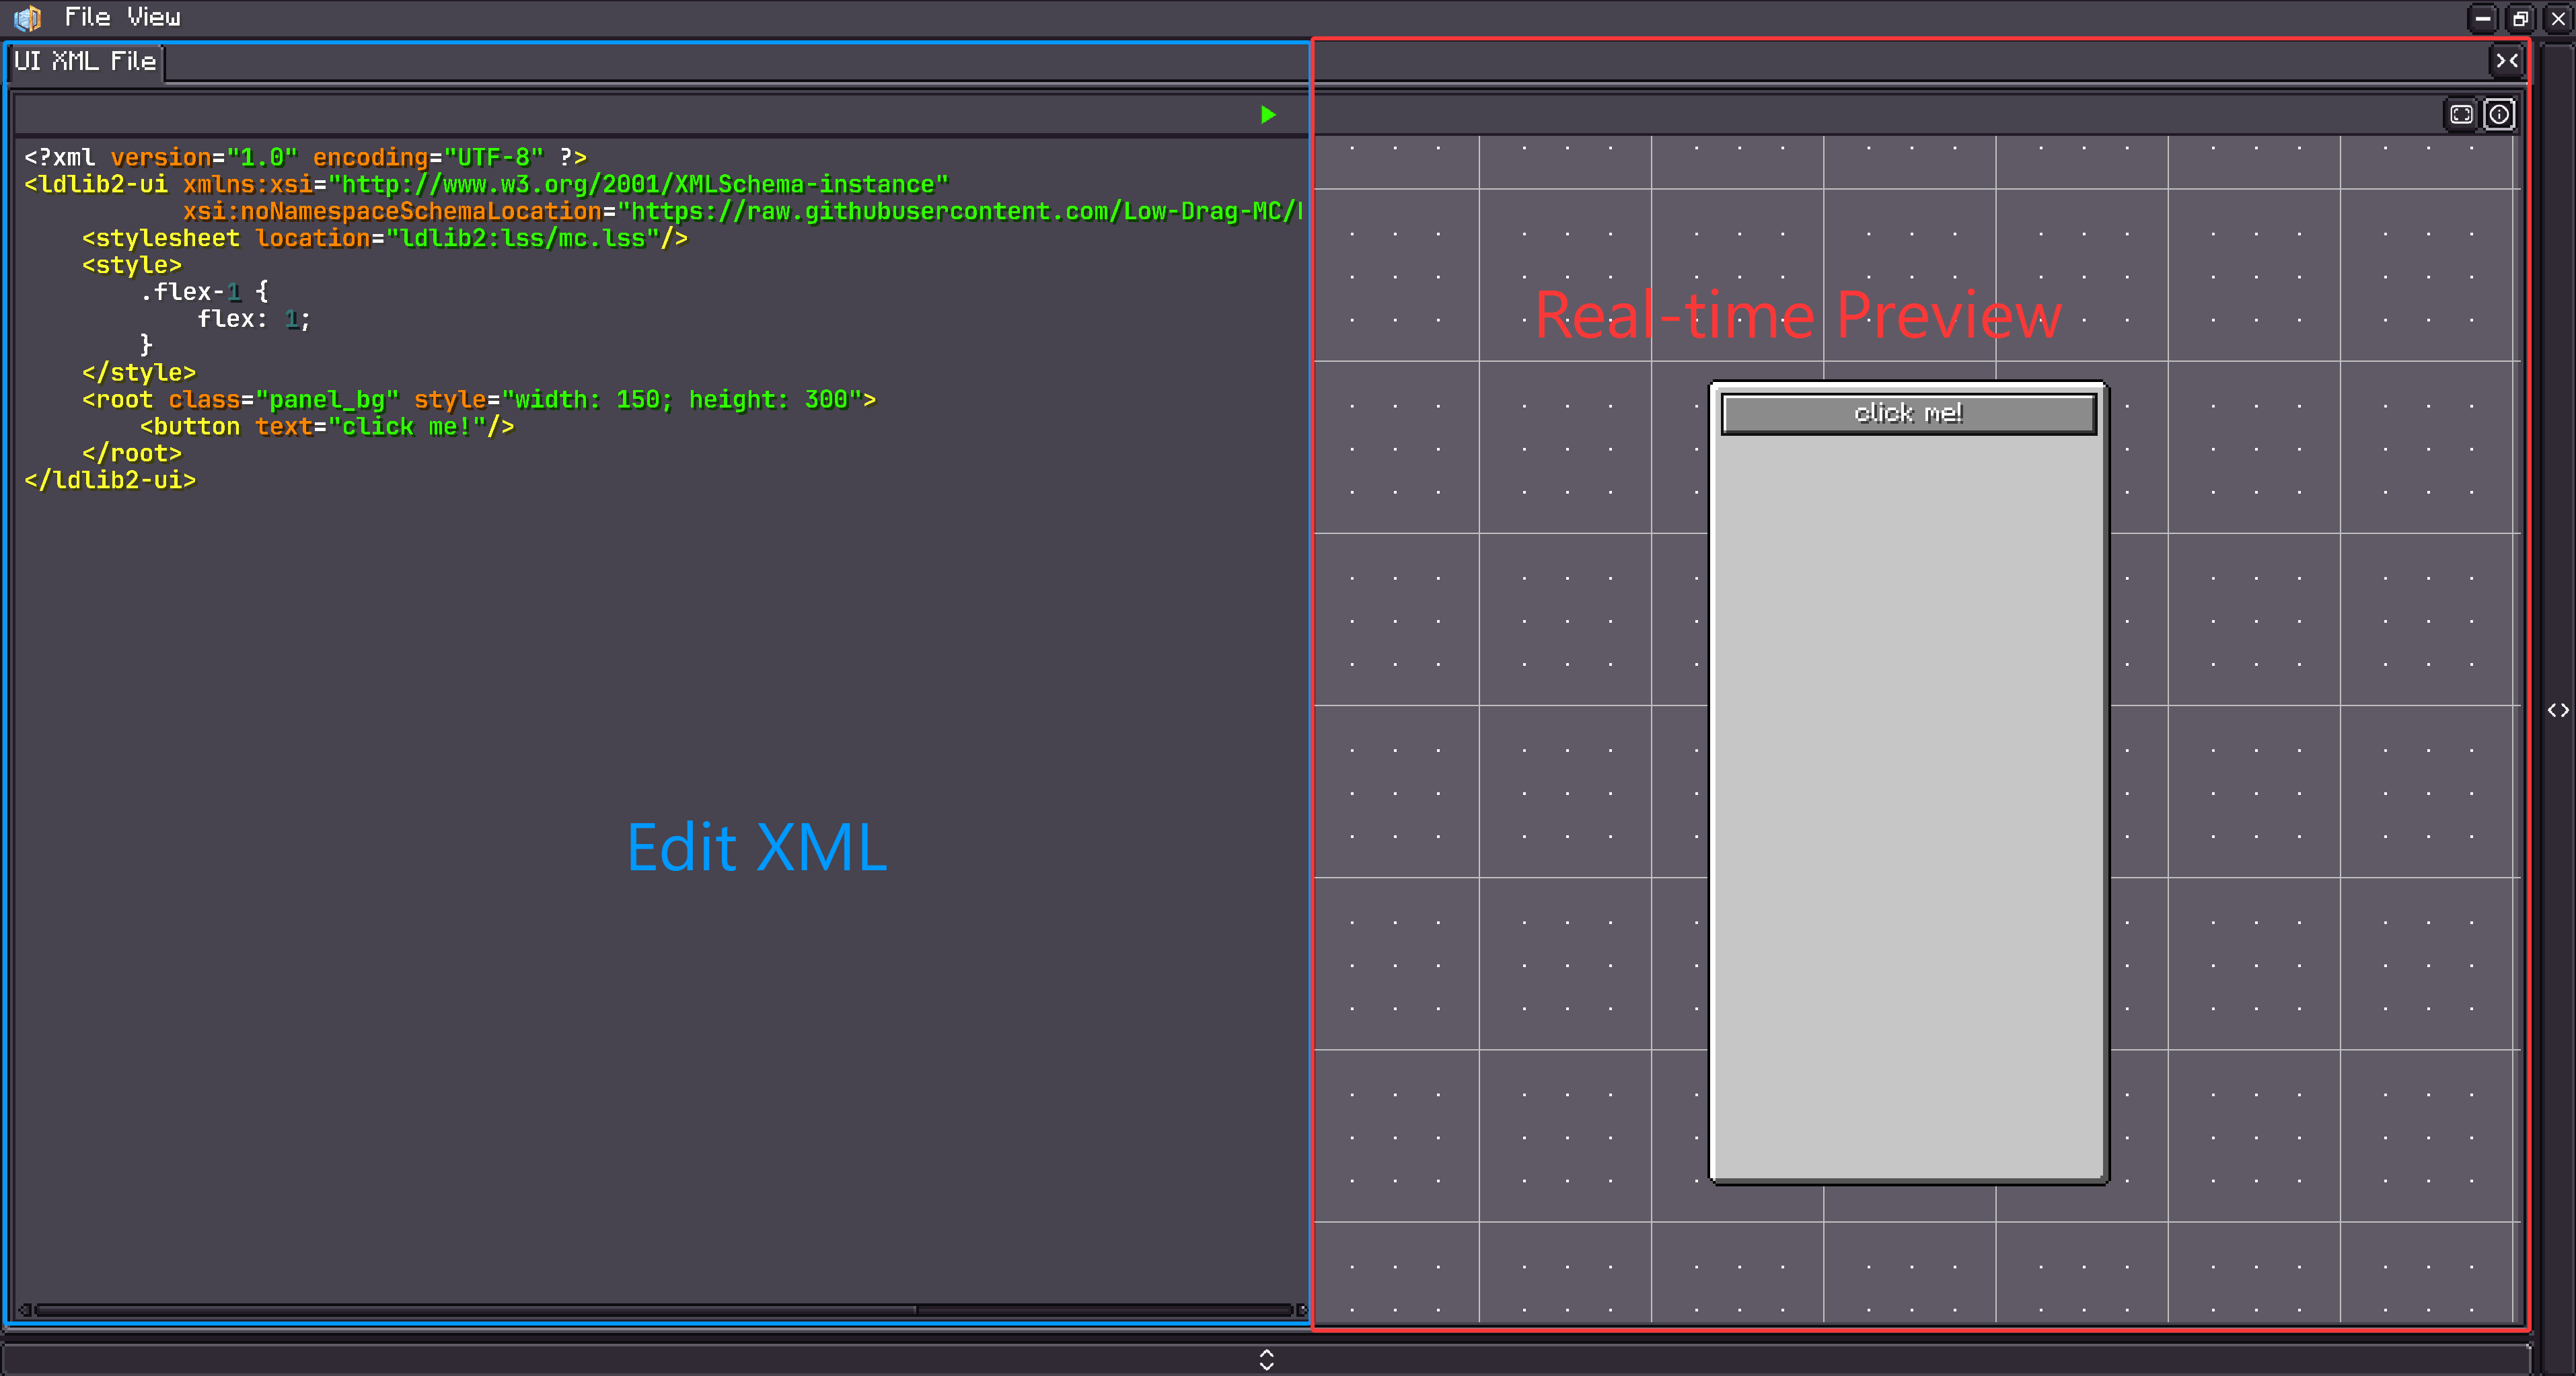
Task: Click the fit-to-screen preview icon
Action: pos(2461,115)
